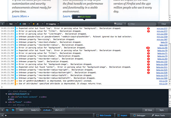
Task: Open the Debugger tool
Action: point(139,116)
